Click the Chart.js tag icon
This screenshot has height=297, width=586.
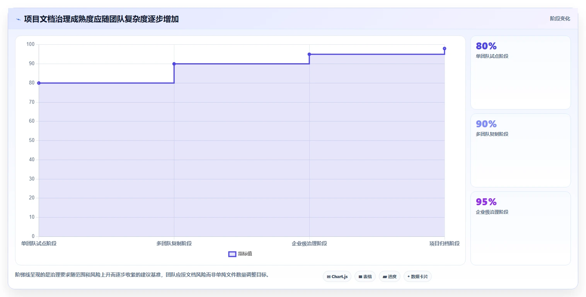[329, 277]
